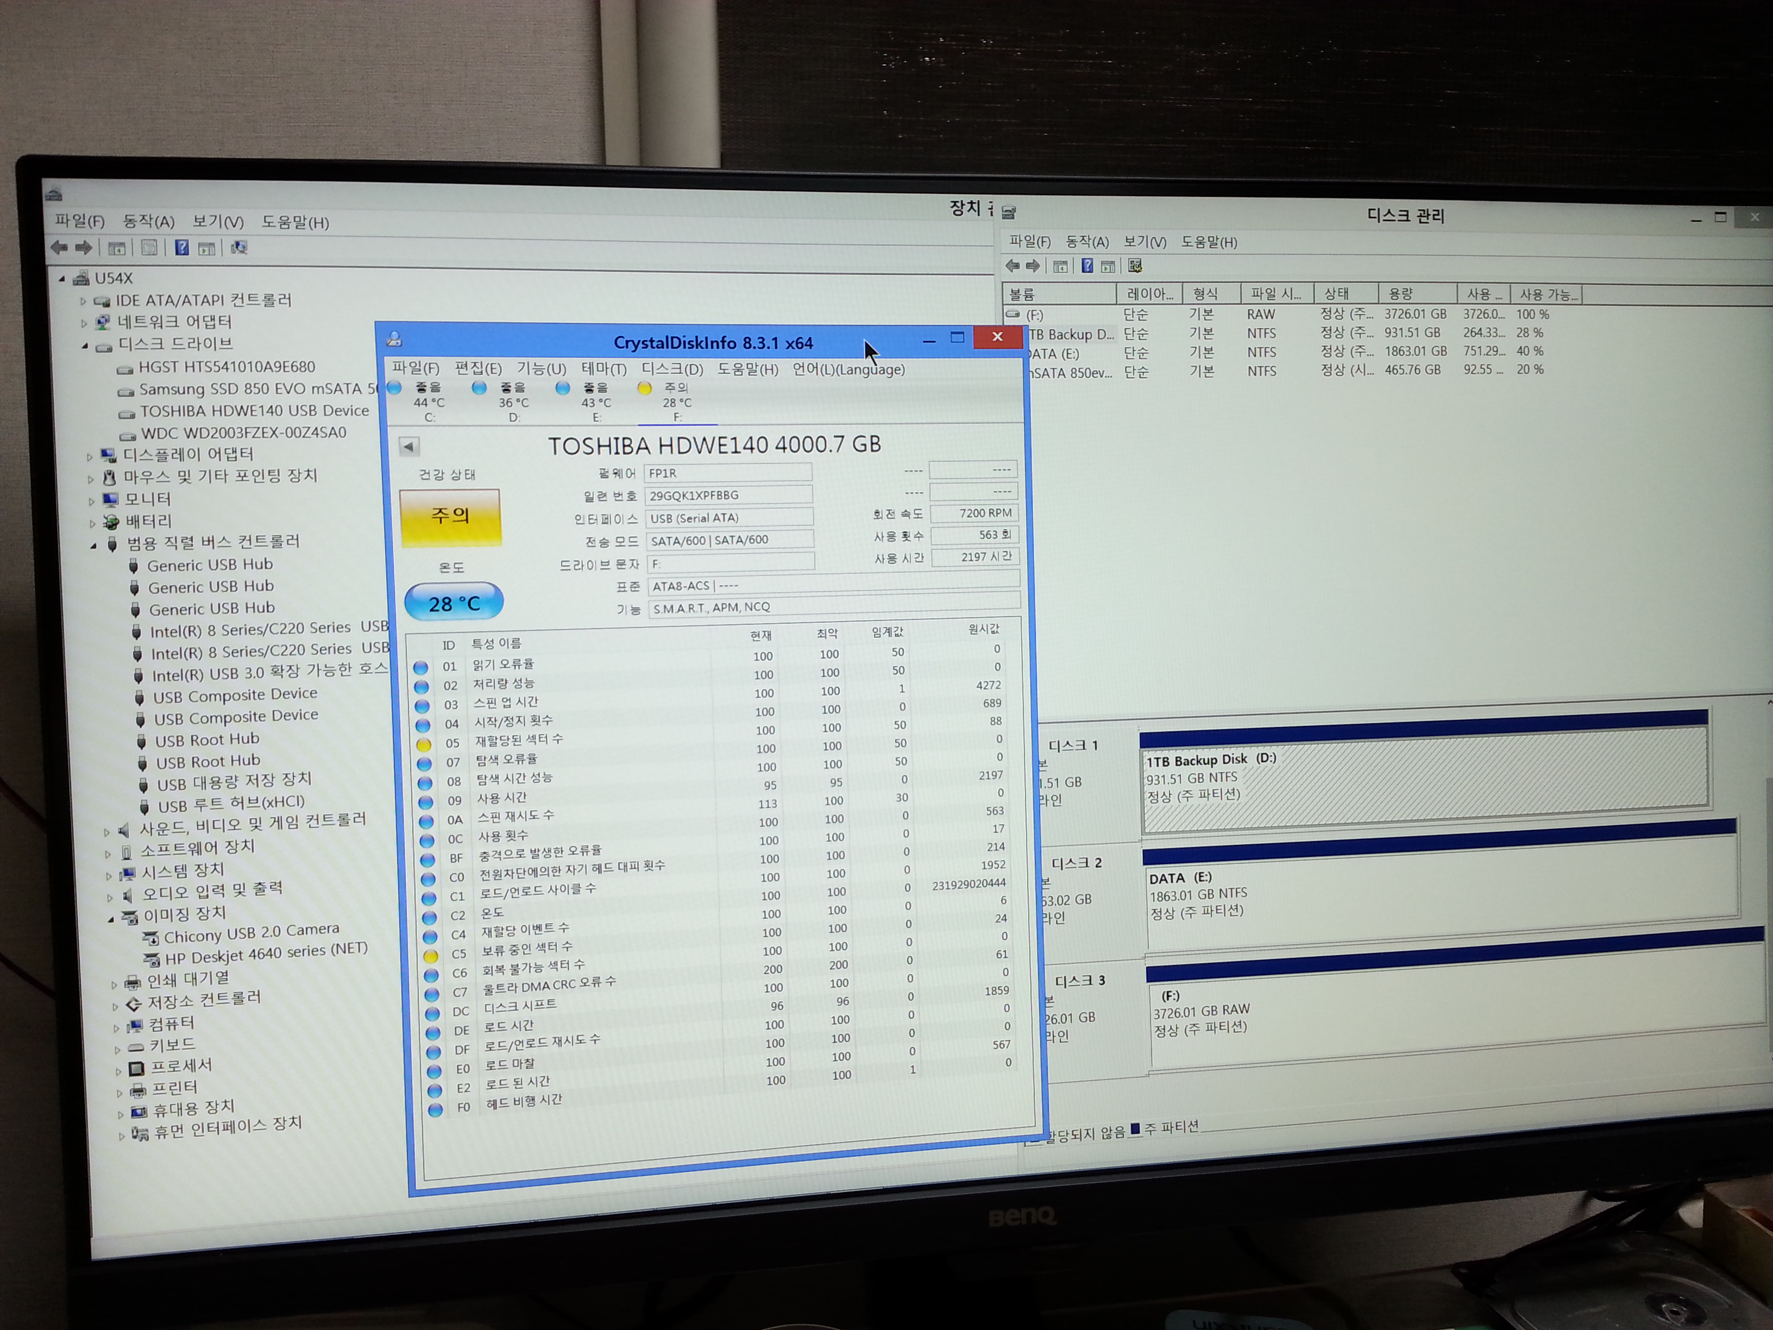This screenshot has width=1773, height=1330.
Task: Collapse Universal Serial Bus controllers node
Action: point(93,545)
